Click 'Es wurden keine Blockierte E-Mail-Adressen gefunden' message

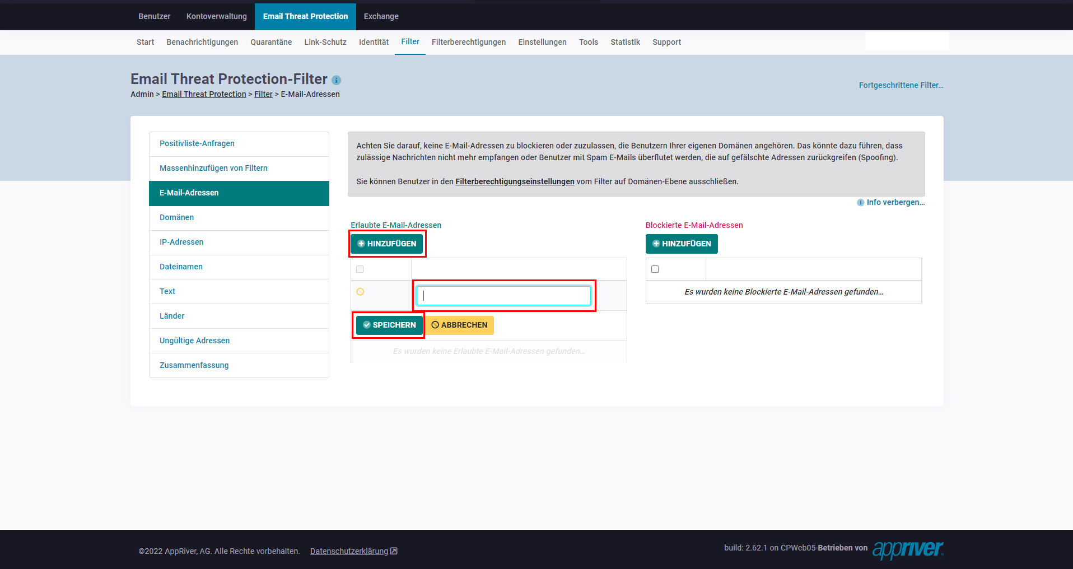[783, 292]
